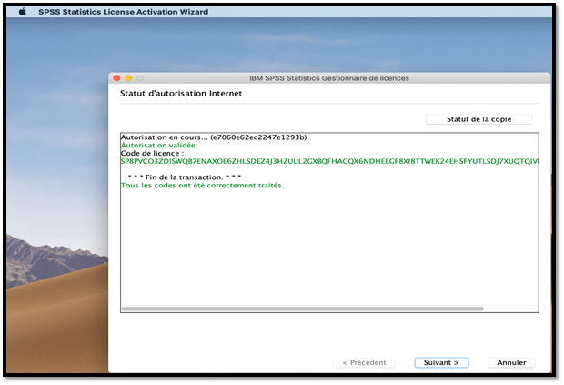The height and width of the screenshot is (385, 564).
Task: Click the horizontal scrollbar thumb
Action: click(300, 309)
